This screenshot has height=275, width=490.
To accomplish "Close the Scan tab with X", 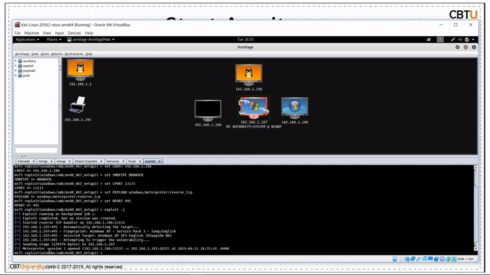I will point(140,162).
